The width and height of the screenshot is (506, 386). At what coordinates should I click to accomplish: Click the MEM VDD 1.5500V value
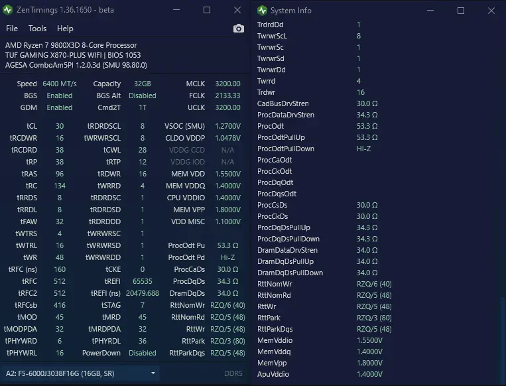227,174
